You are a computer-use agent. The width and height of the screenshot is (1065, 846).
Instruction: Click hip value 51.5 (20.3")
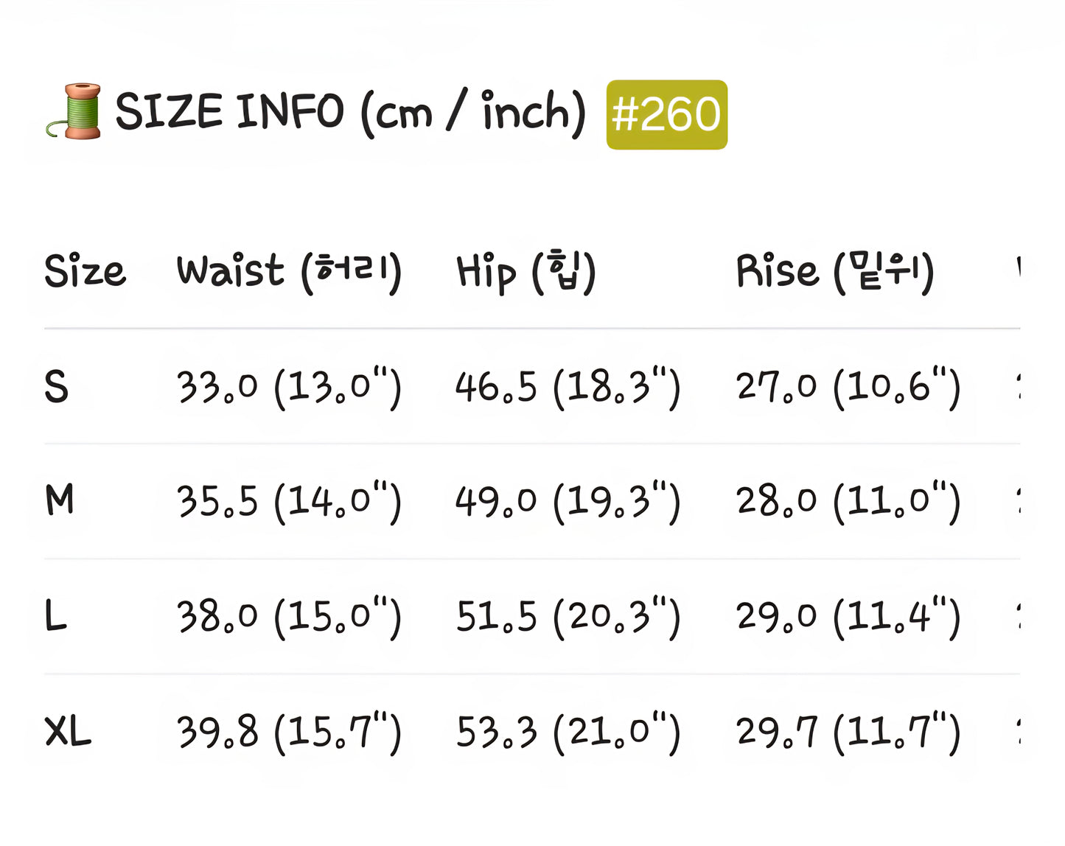(x=568, y=617)
